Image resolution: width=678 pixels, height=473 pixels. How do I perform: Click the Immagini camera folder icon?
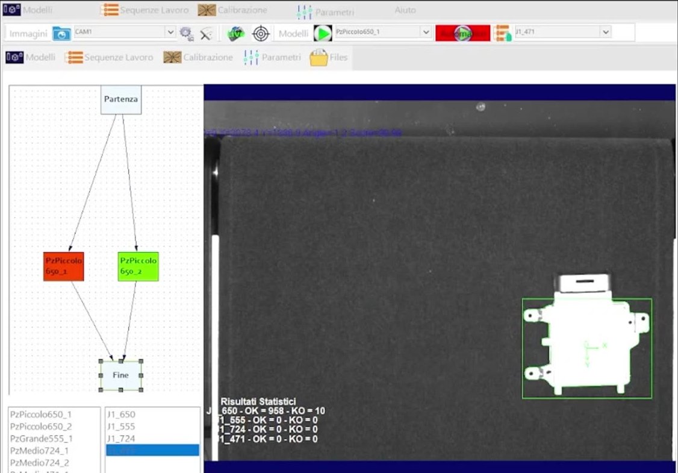click(x=61, y=33)
